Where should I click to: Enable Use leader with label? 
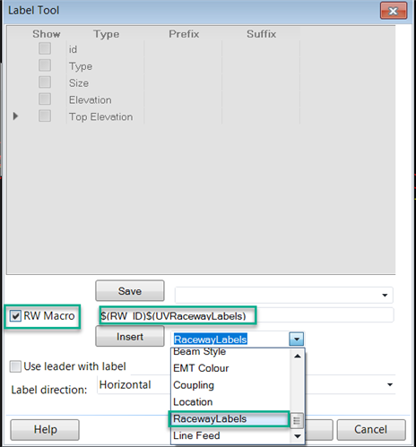click(15, 366)
